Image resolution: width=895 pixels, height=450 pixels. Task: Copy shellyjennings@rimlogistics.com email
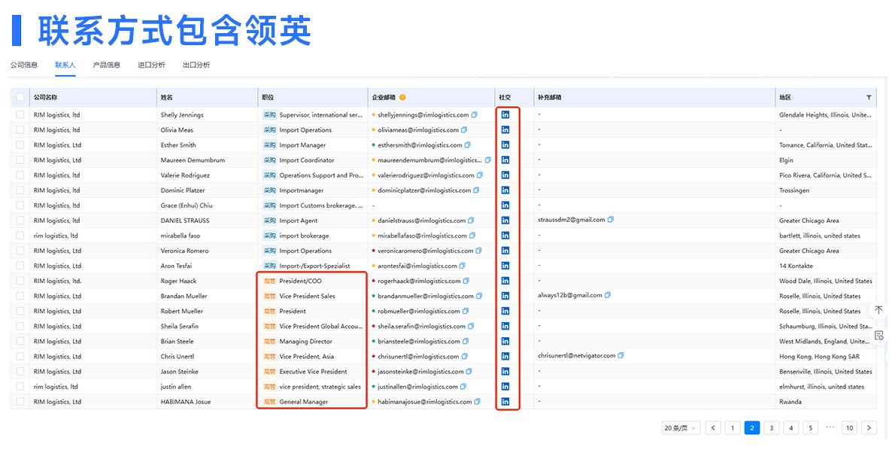[x=475, y=115]
